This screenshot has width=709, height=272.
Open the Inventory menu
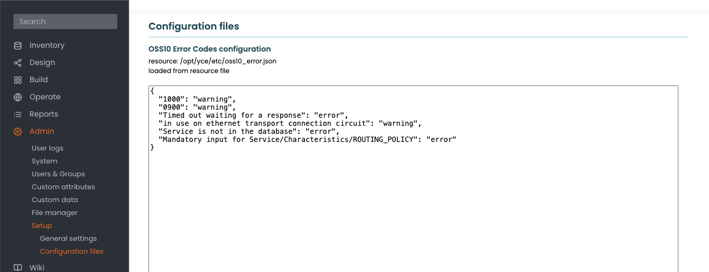pos(47,46)
